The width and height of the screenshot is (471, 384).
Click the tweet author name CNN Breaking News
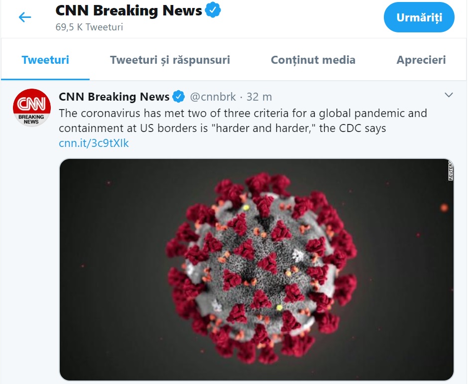[x=115, y=97]
